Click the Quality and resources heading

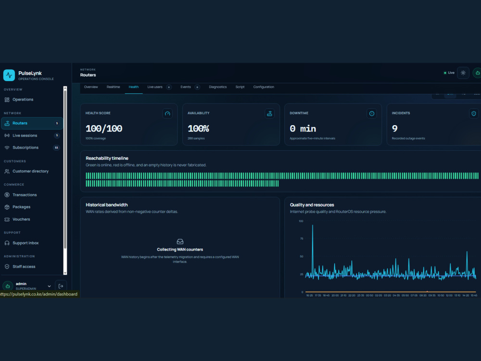click(x=312, y=205)
